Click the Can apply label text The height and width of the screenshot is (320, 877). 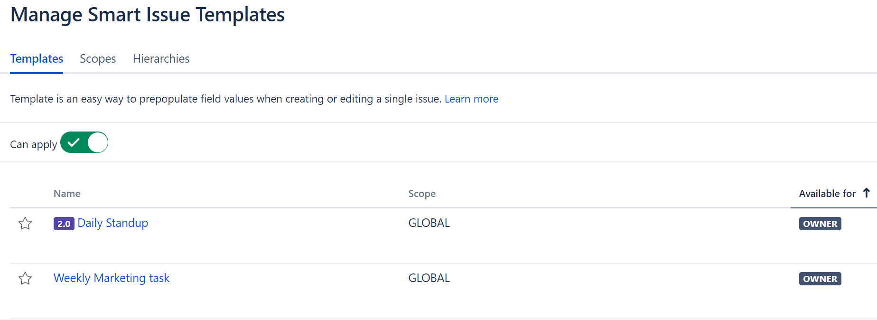[33, 144]
